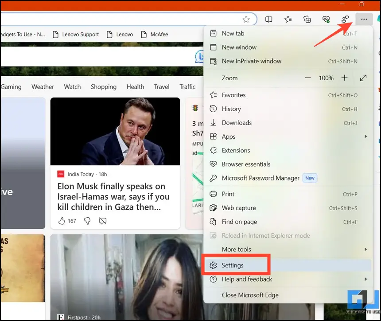
Task: Open the Lenovo bookmark
Action: [120, 35]
